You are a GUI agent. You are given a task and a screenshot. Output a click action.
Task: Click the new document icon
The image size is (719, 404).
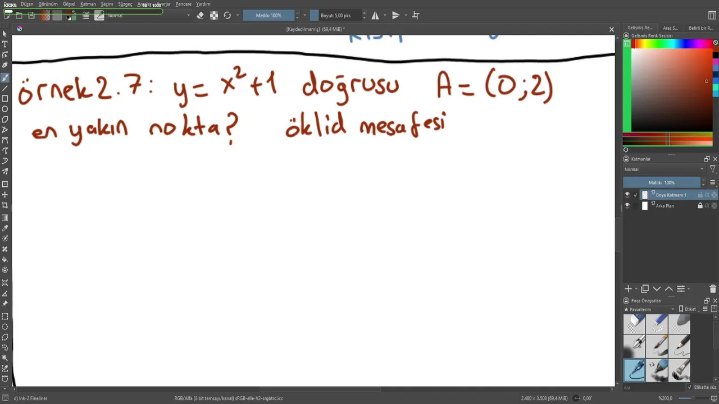click(7, 16)
